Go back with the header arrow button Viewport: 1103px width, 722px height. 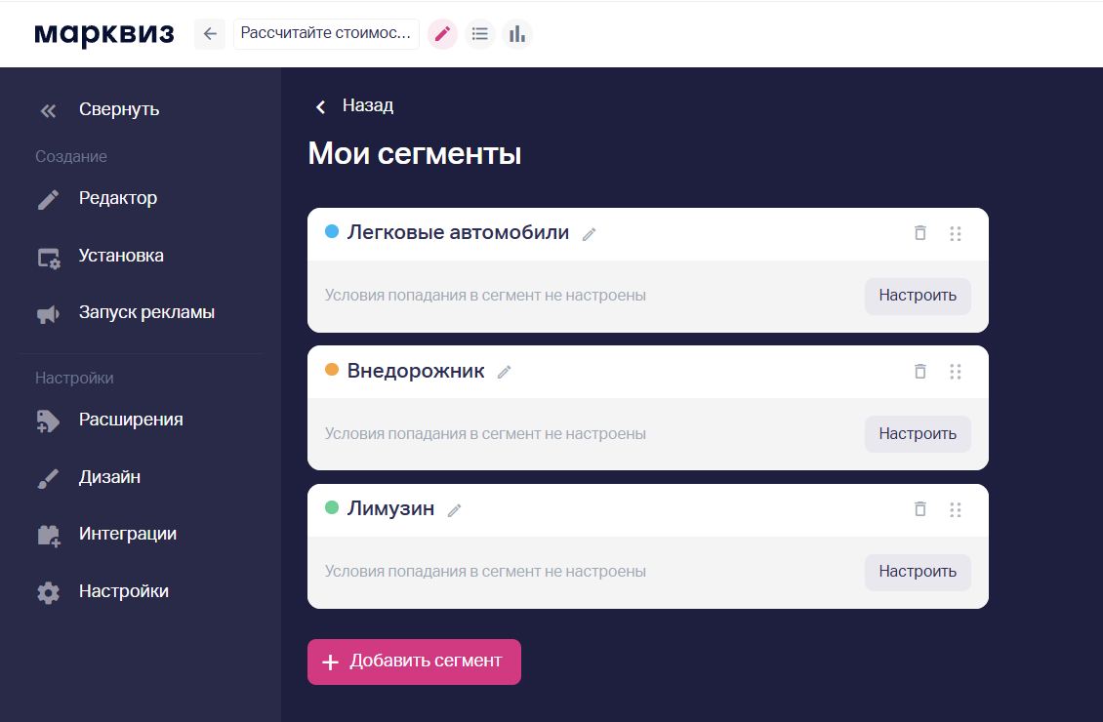[x=210, y=34]
